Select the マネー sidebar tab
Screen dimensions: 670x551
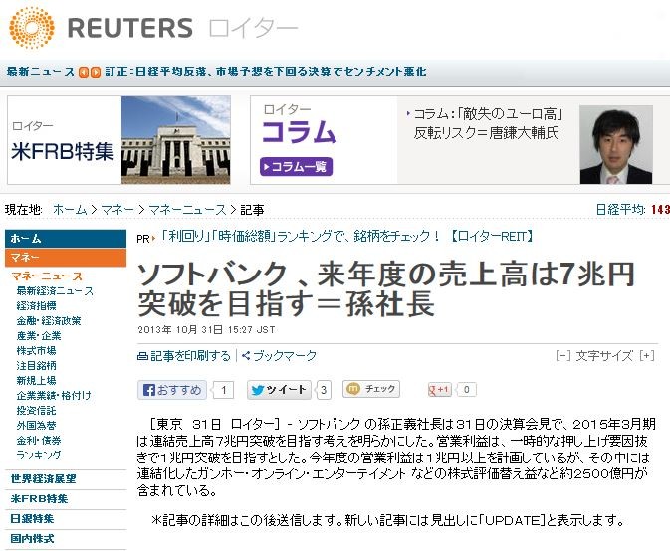pos(66,258)
